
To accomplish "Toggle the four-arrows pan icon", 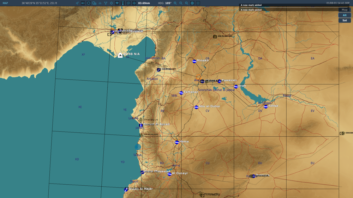I will pos(134,3).
